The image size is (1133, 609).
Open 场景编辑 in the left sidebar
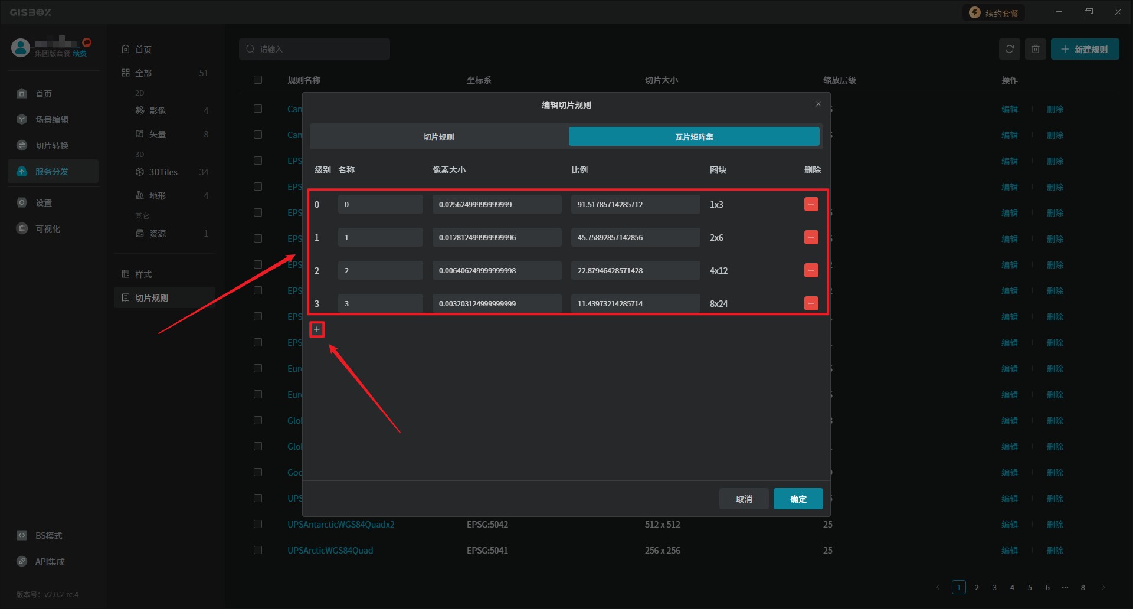click(52, 120)
